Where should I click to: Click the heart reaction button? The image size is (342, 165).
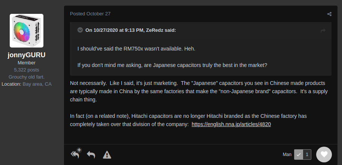point(324,154)
